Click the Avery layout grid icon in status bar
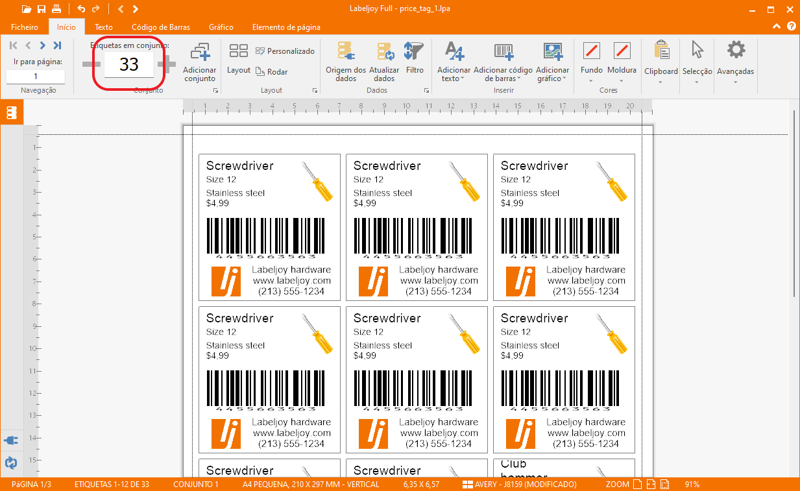 click(468, 485)
